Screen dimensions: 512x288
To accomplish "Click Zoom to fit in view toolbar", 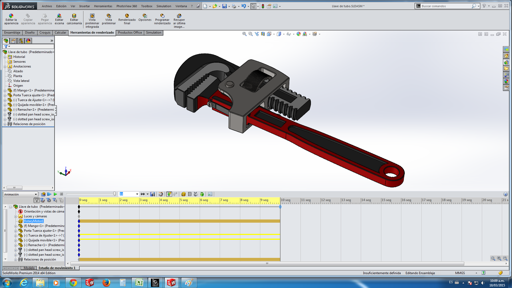I will (244, 34).
